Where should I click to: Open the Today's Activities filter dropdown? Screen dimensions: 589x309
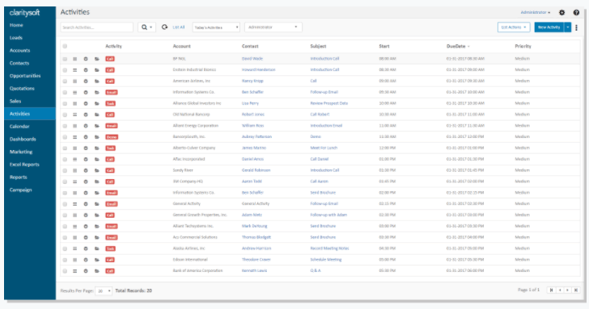(x=216, y=27)
